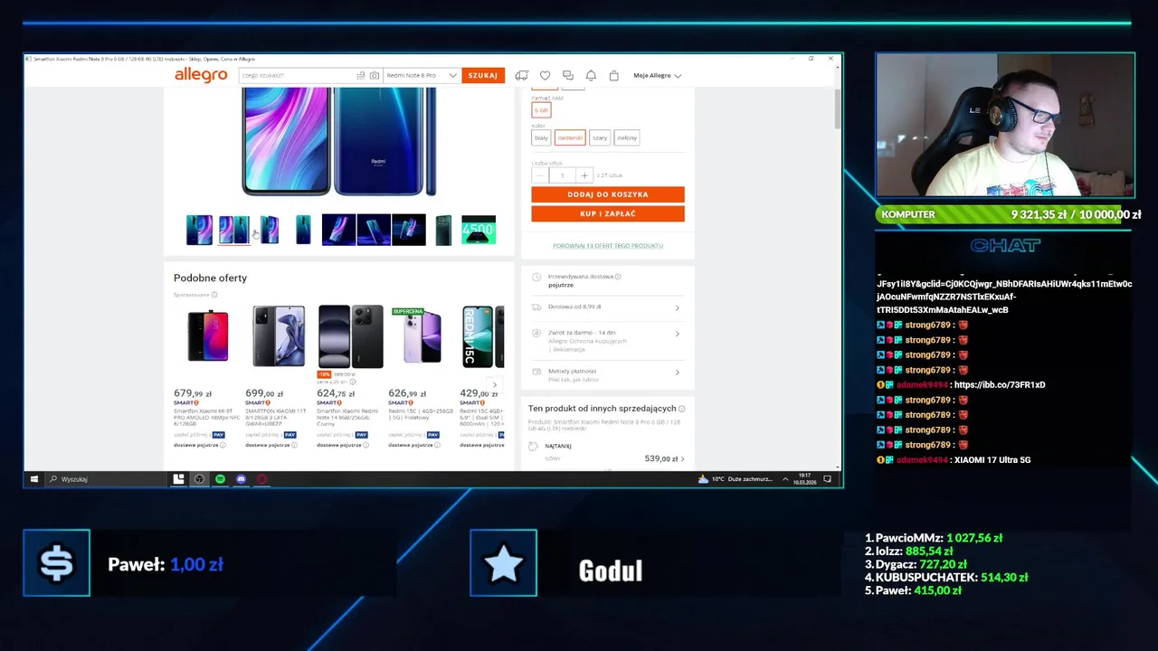Open PORÓWNAJ 13 OFERT TEGO PRODUKTU link
1158x651 pixels.
(x=608, y=246)
